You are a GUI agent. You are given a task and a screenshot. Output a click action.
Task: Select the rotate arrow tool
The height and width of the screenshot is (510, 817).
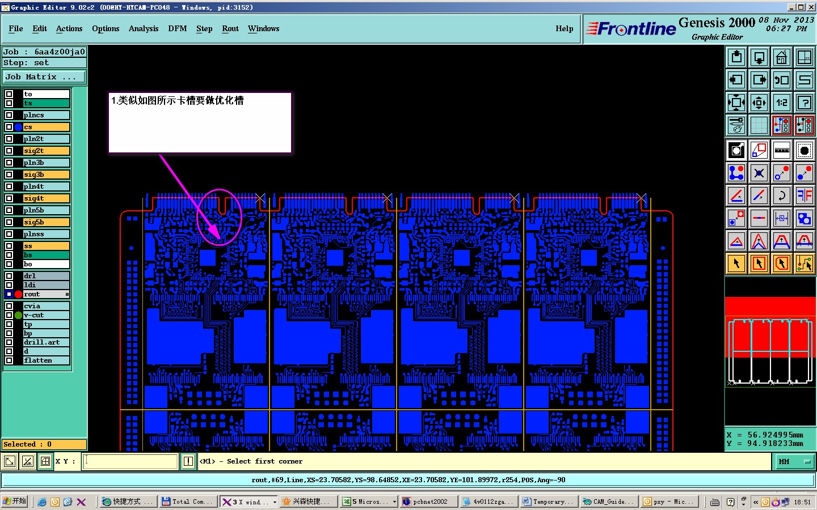click(x=782, y=195)
